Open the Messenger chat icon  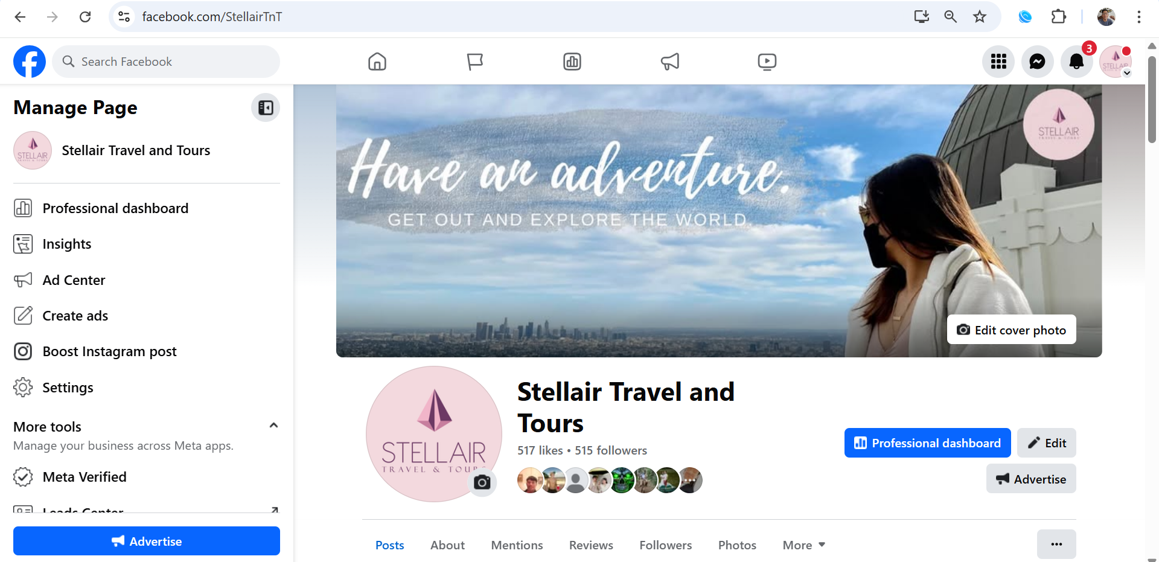(x=1037, y=62)
